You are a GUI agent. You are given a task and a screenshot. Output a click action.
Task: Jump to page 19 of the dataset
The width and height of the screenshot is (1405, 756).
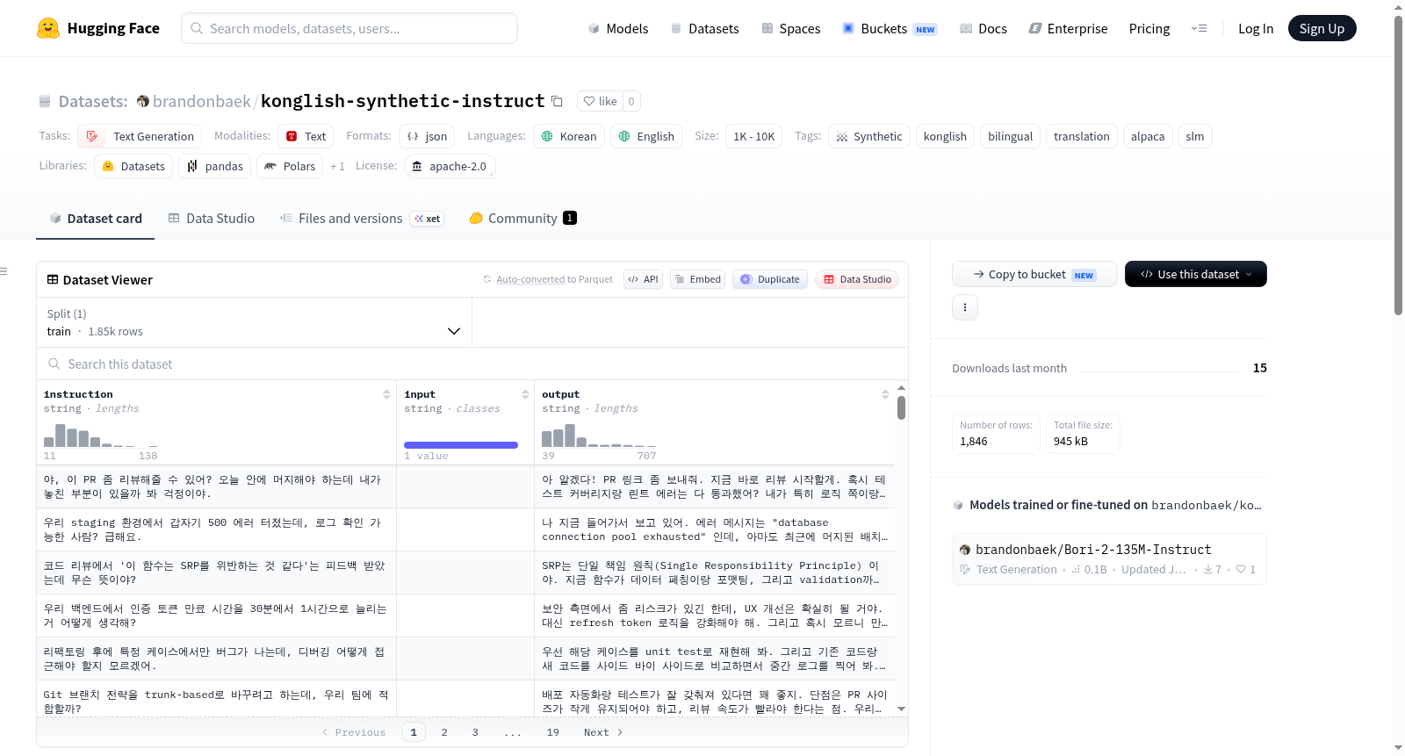click(553, 732)
